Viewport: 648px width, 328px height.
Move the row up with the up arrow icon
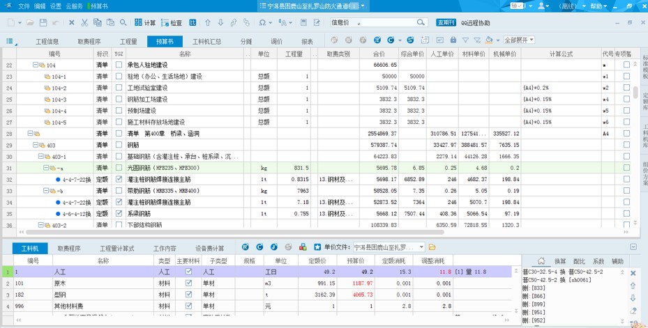coord(207,23)
